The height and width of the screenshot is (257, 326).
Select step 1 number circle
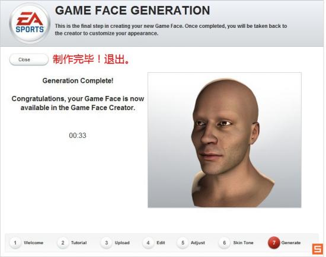pos(15,243)
